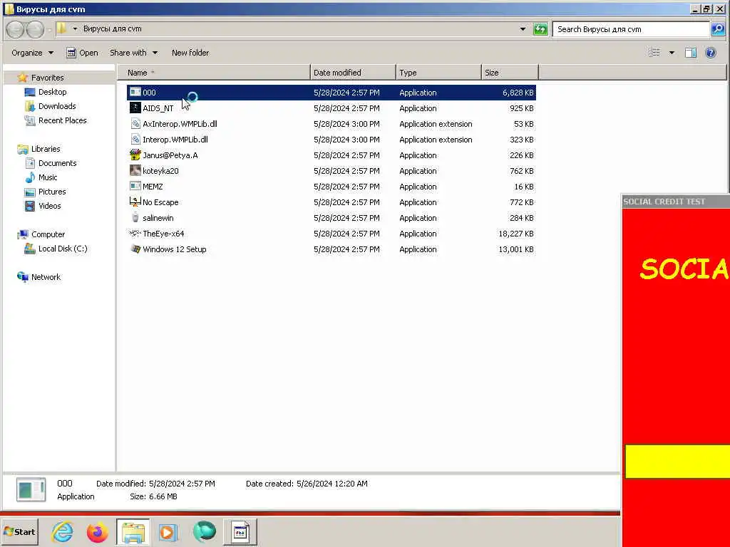Select Favorites in the navigation pane

point(47,78)
